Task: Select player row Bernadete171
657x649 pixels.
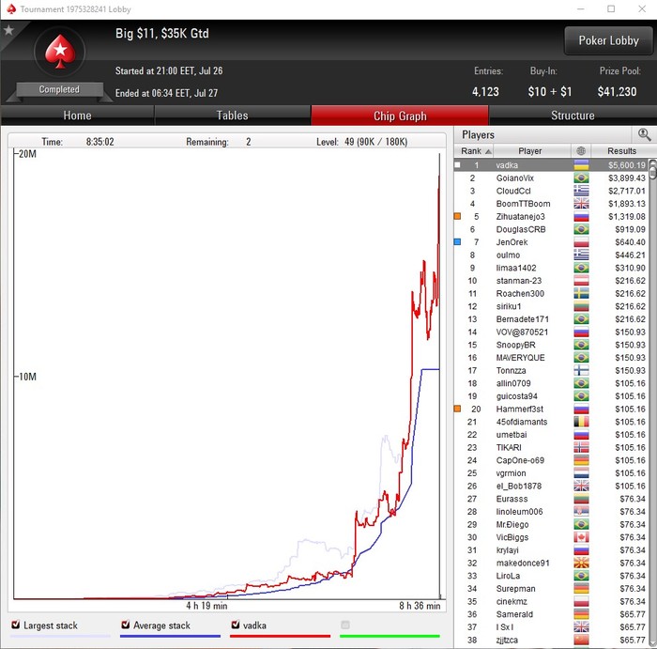Action: pyautogui.click(x=552, y=319)
